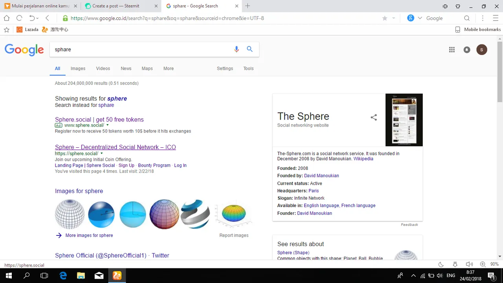Click the green secure lock icon

tap(65, 18)
